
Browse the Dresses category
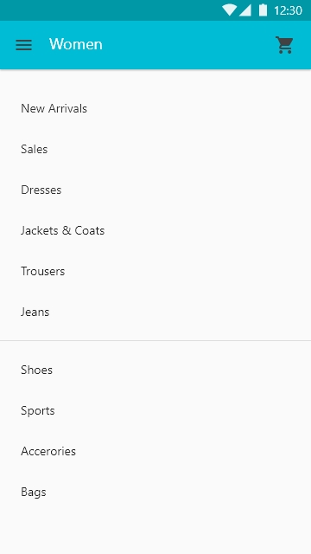[x=155, y=190]
